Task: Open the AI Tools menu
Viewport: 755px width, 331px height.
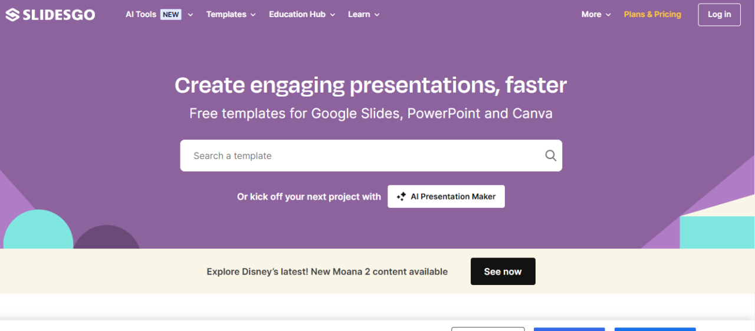Action: tap(159, 15)
